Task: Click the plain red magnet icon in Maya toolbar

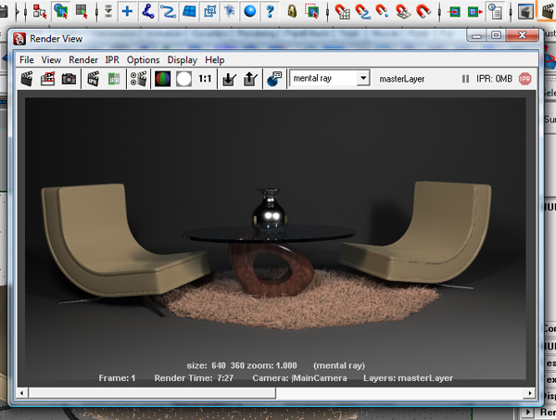Action: (x=423, y=11)
